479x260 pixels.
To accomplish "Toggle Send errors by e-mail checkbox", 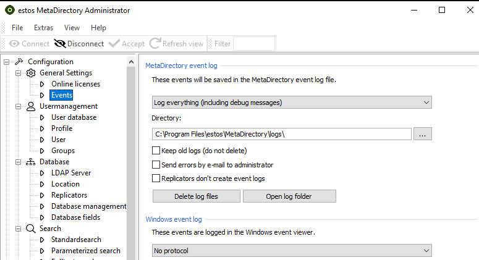I will point(156,165).
